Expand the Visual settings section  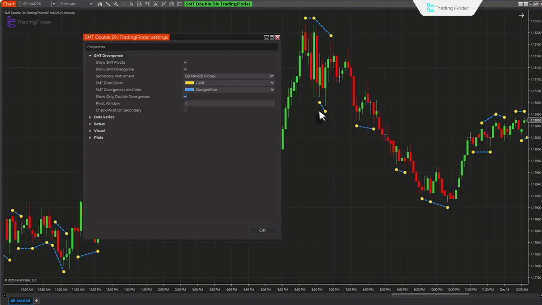98,131
